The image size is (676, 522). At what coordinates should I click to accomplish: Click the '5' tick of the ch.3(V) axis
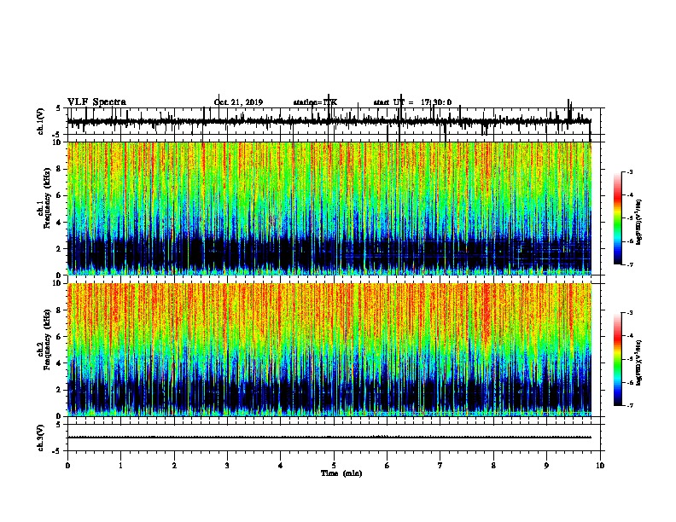[x=59, y=425]
